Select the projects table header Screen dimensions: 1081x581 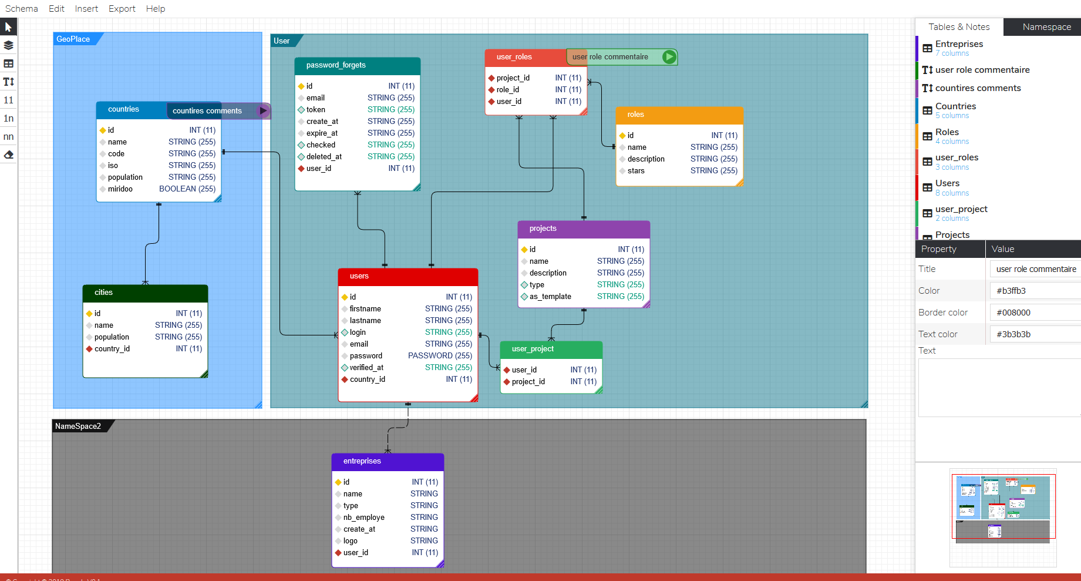coord(584,229)
